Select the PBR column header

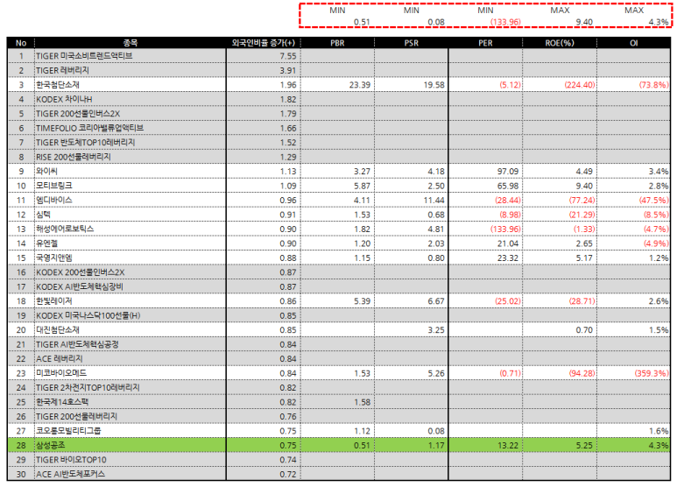pyautogui.click(x=337, y=43)
